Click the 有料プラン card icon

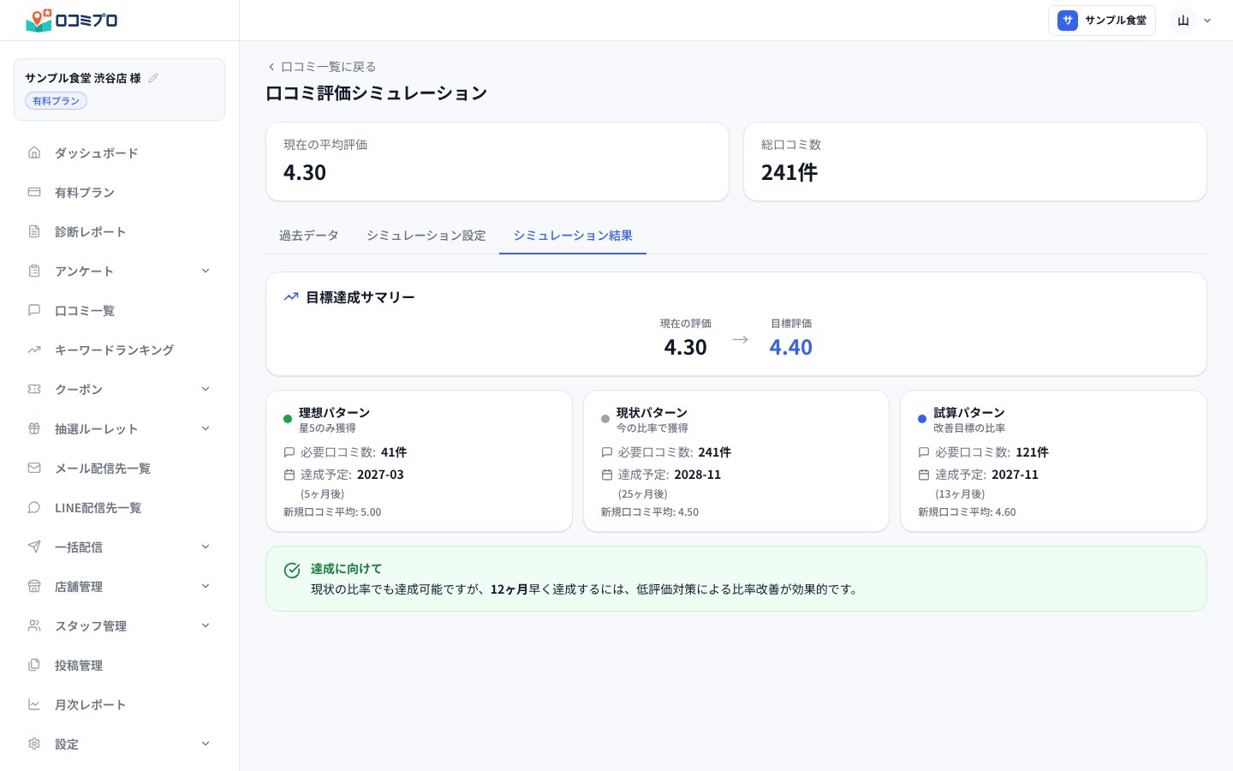34,192
